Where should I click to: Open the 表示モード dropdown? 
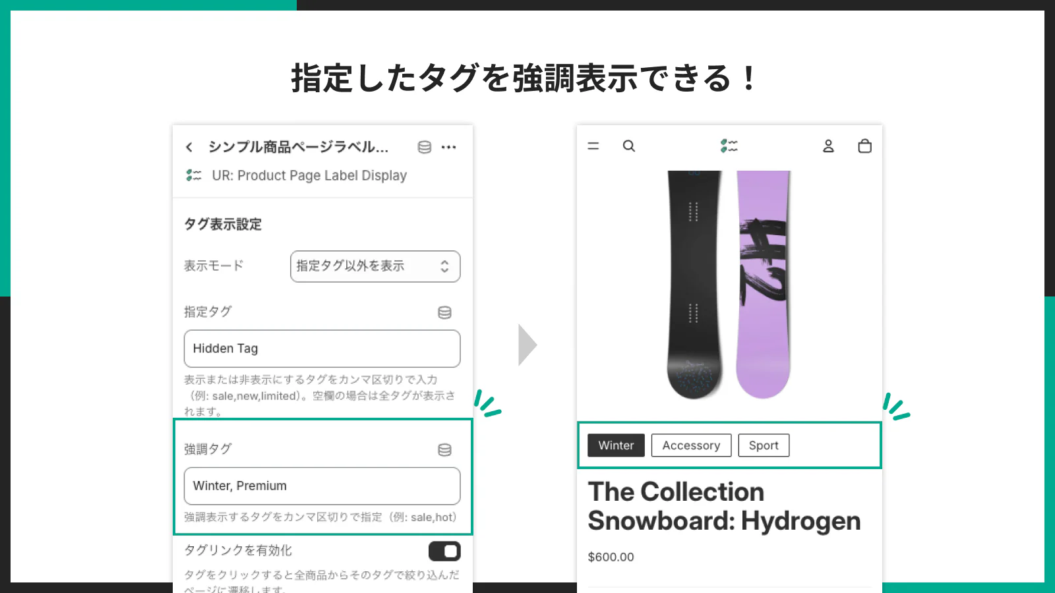pos(375,266)
